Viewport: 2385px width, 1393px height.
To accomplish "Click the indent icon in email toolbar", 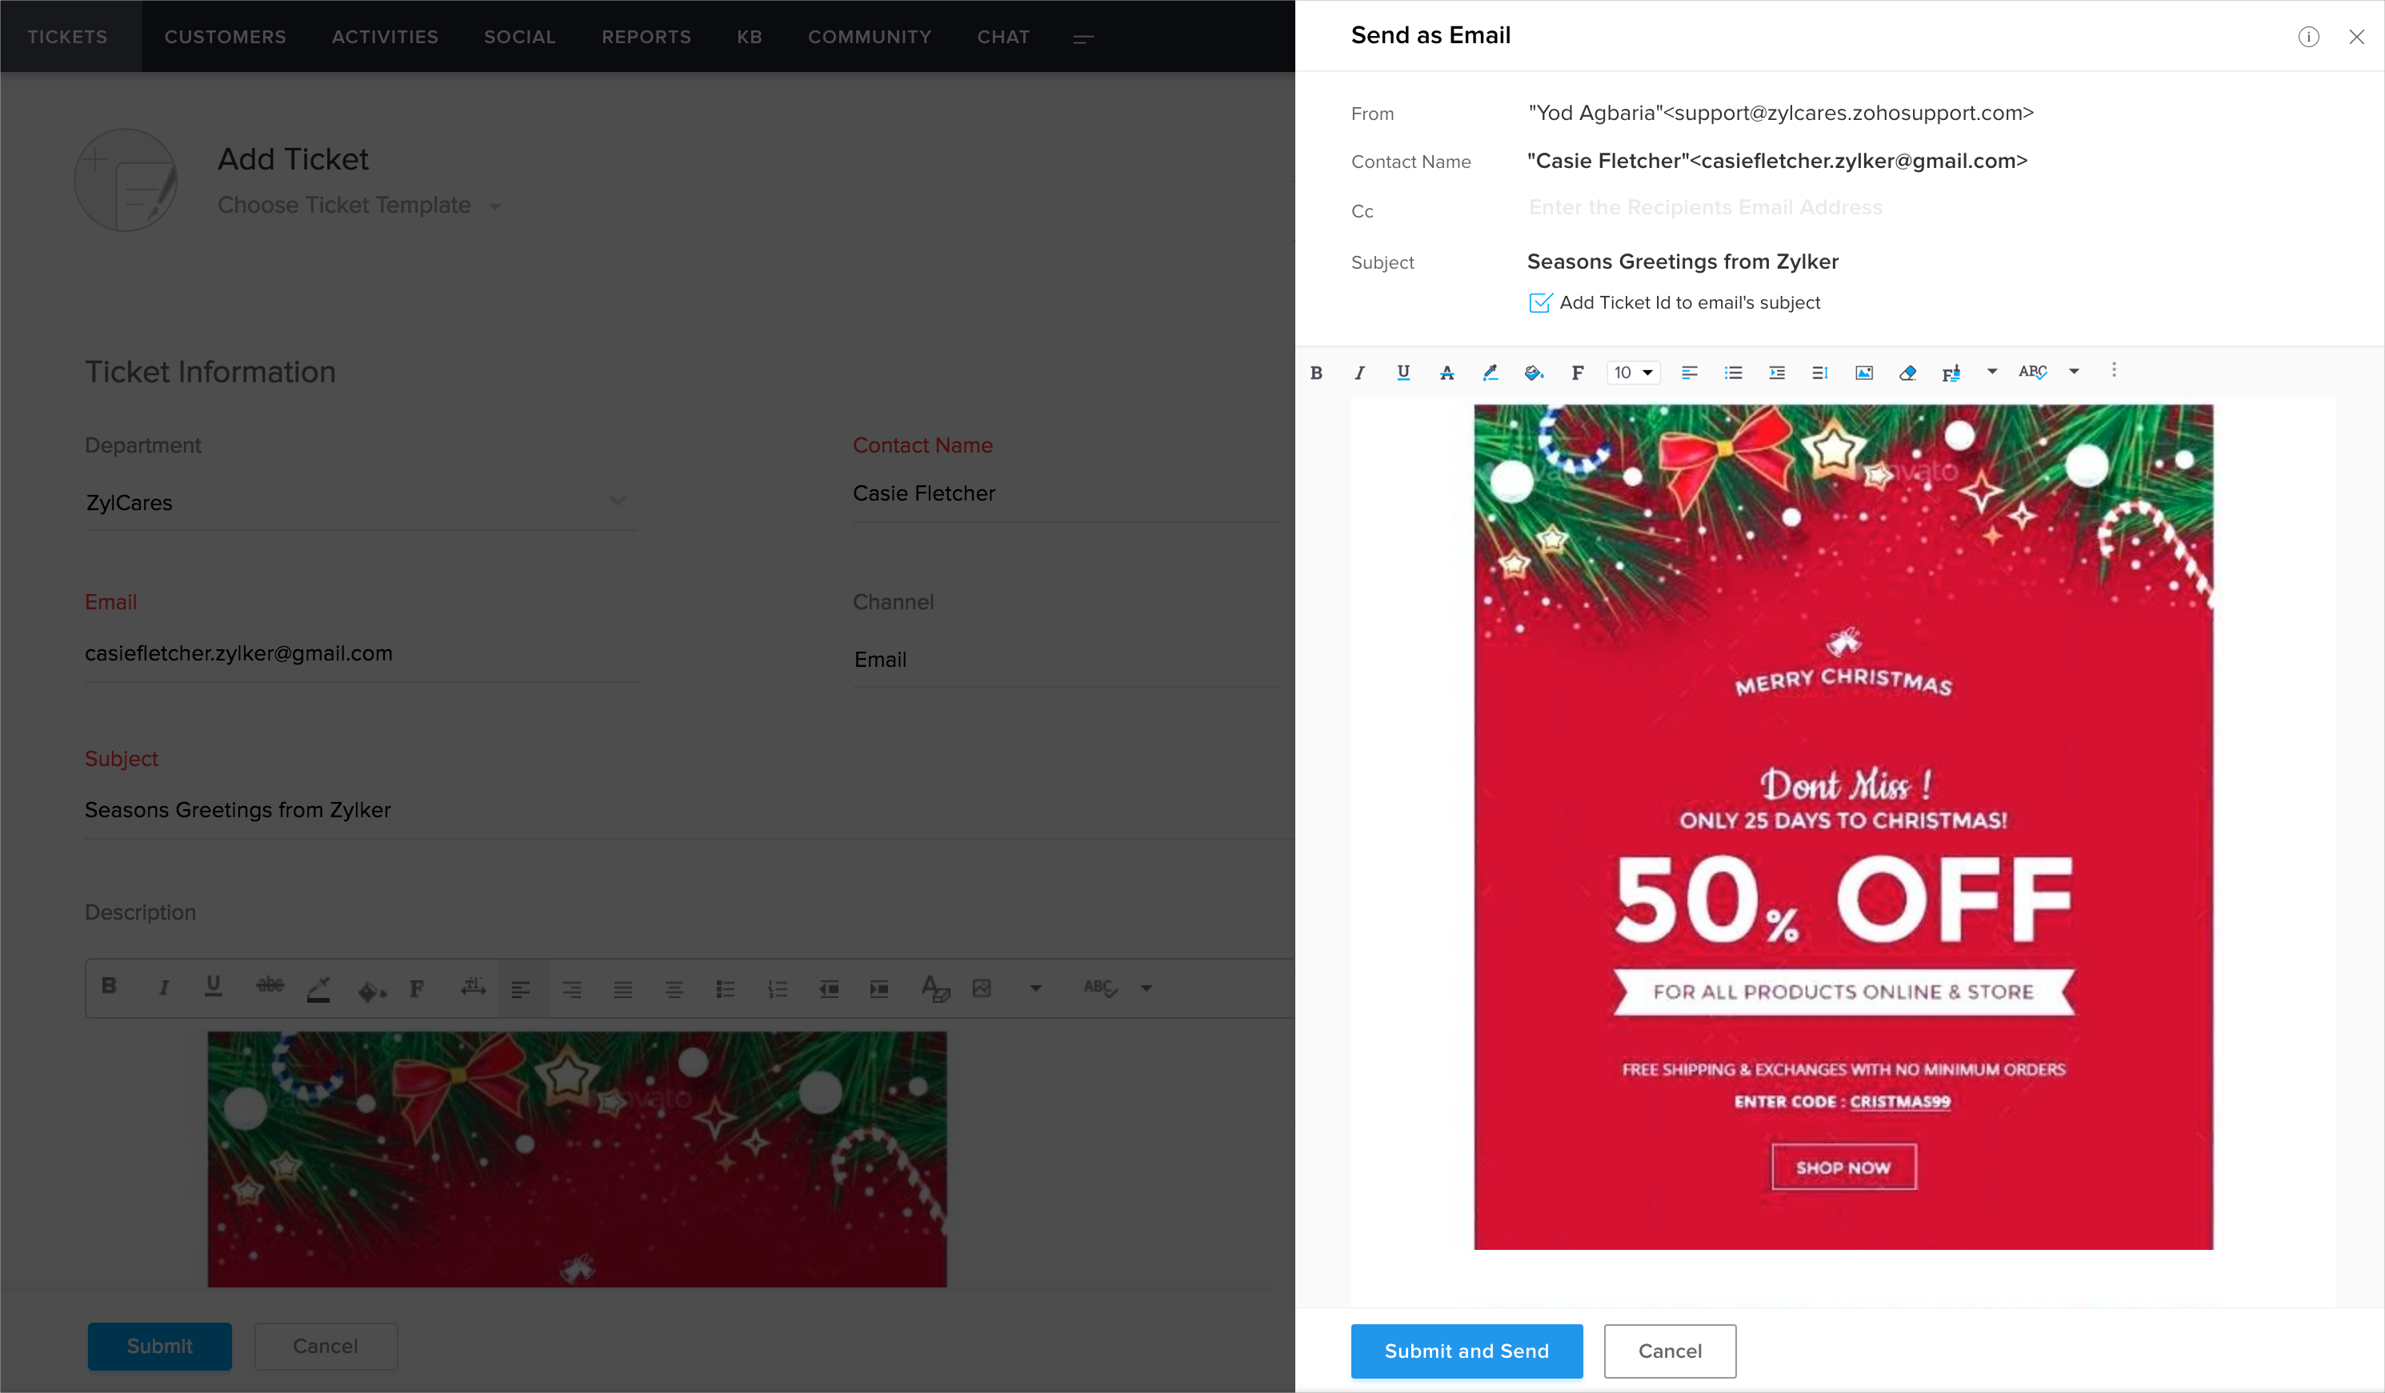I will [x=1776, y=373].
